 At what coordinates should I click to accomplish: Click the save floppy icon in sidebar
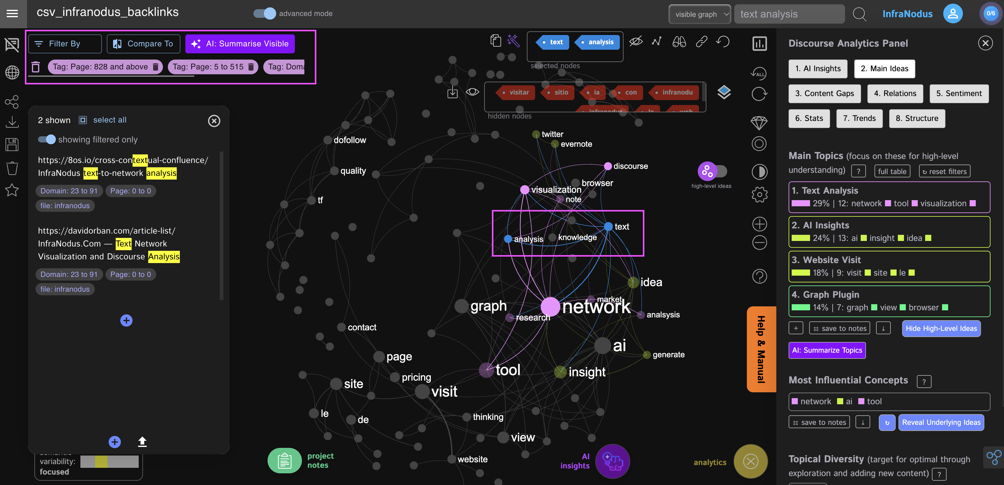(x=12, y=144)
